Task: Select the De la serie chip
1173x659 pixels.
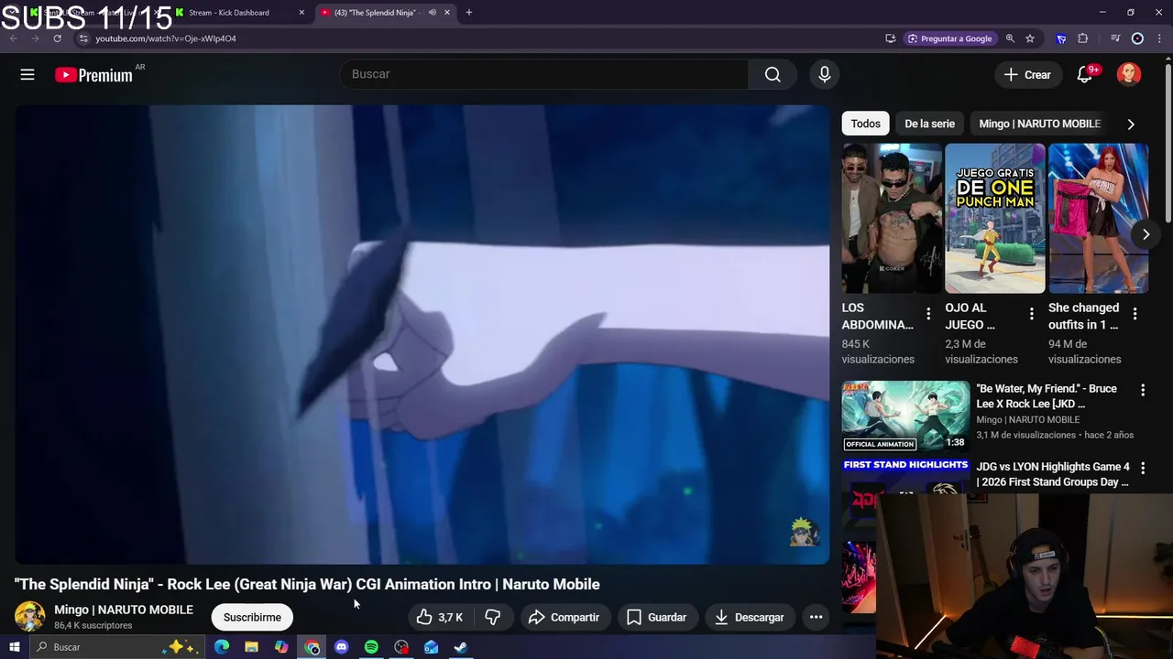Action: [x=929, y=124]
